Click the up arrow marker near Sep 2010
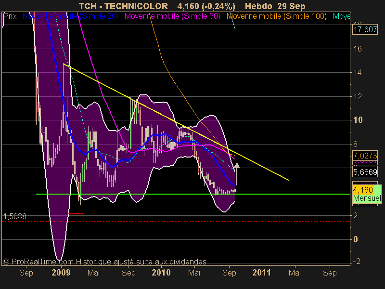 click(x=237, y=174)
